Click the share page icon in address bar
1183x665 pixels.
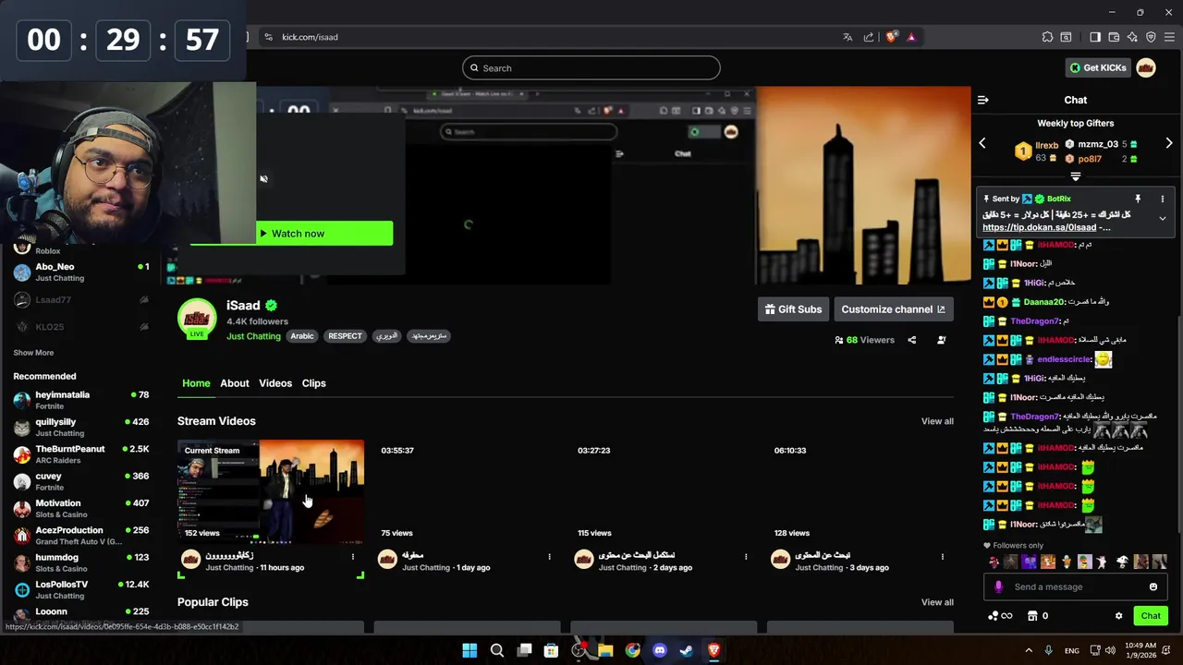coord(869,37)
